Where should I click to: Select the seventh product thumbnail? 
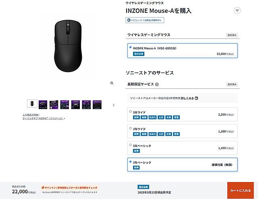(97, 105)
